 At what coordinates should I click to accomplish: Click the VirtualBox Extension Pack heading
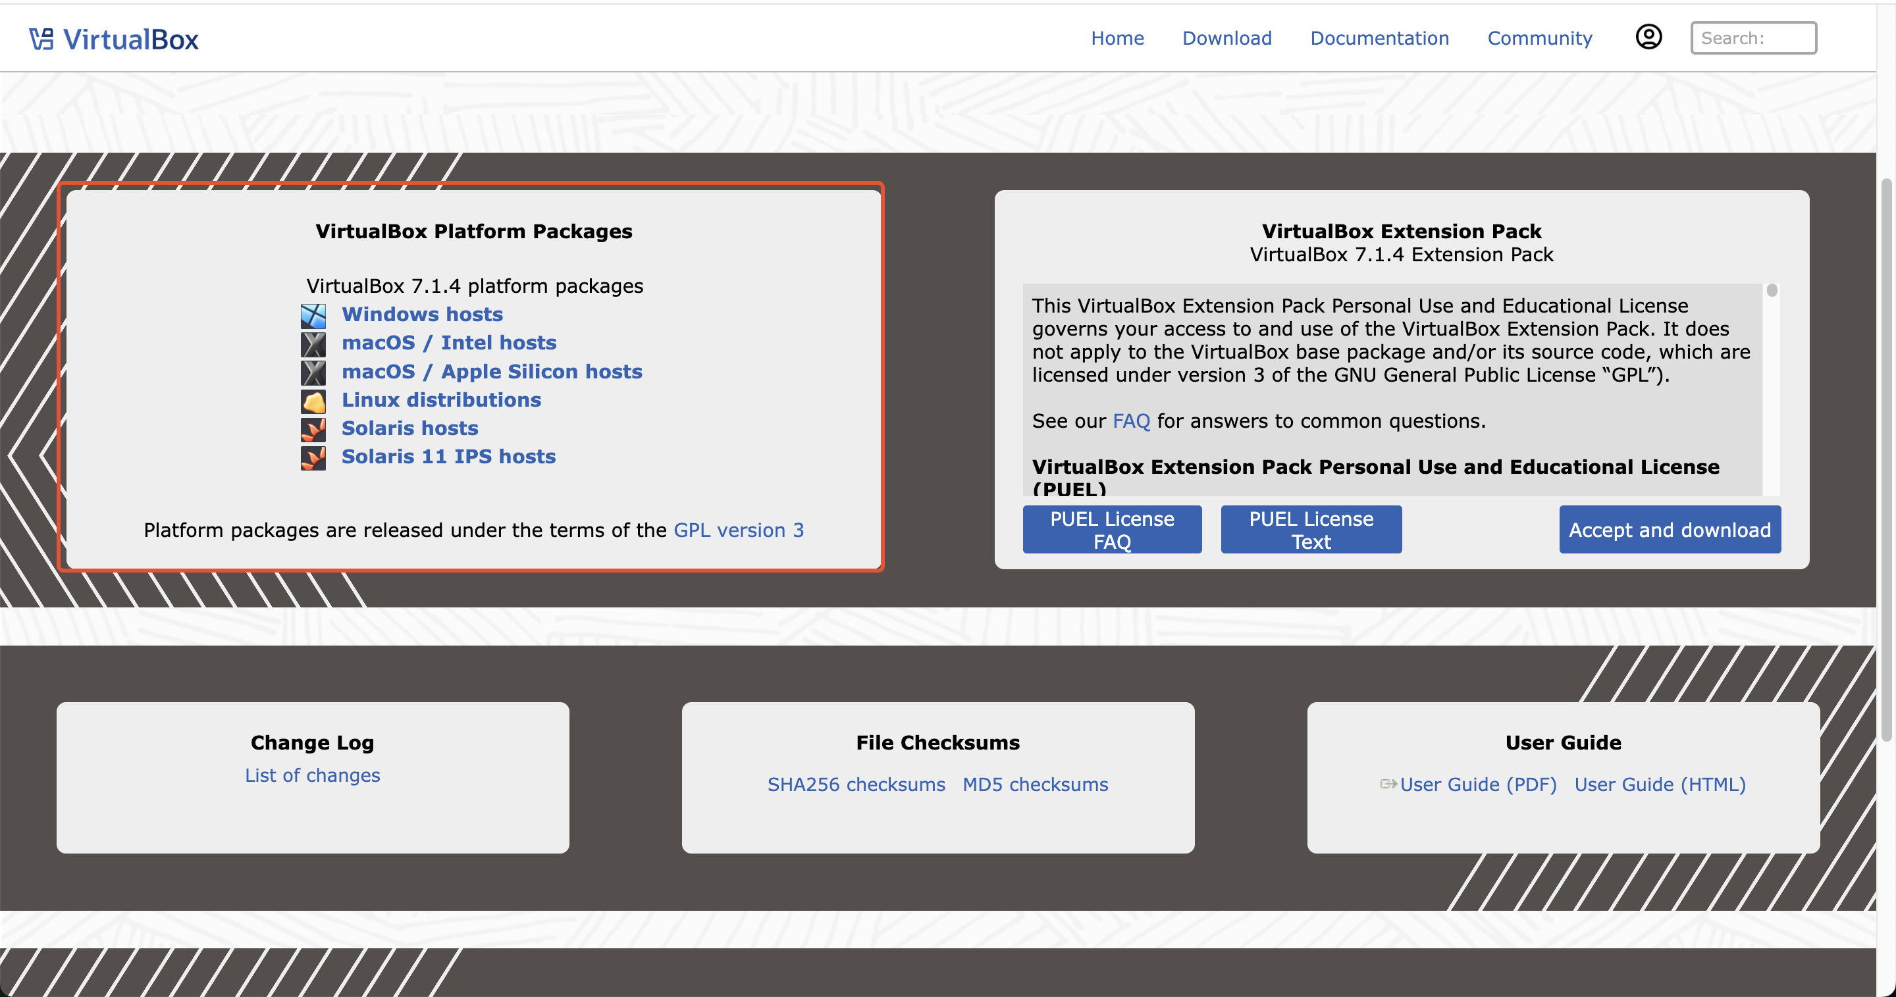click(1402, 231)
